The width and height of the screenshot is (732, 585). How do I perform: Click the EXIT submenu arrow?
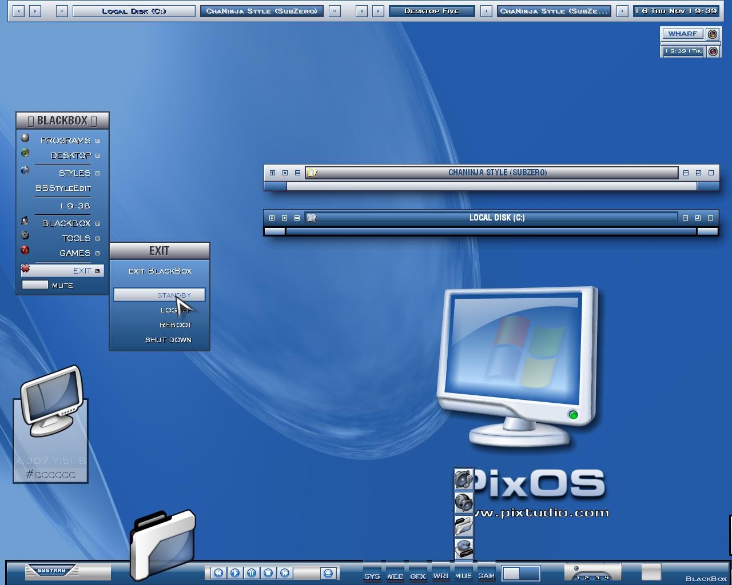(97, 271)
